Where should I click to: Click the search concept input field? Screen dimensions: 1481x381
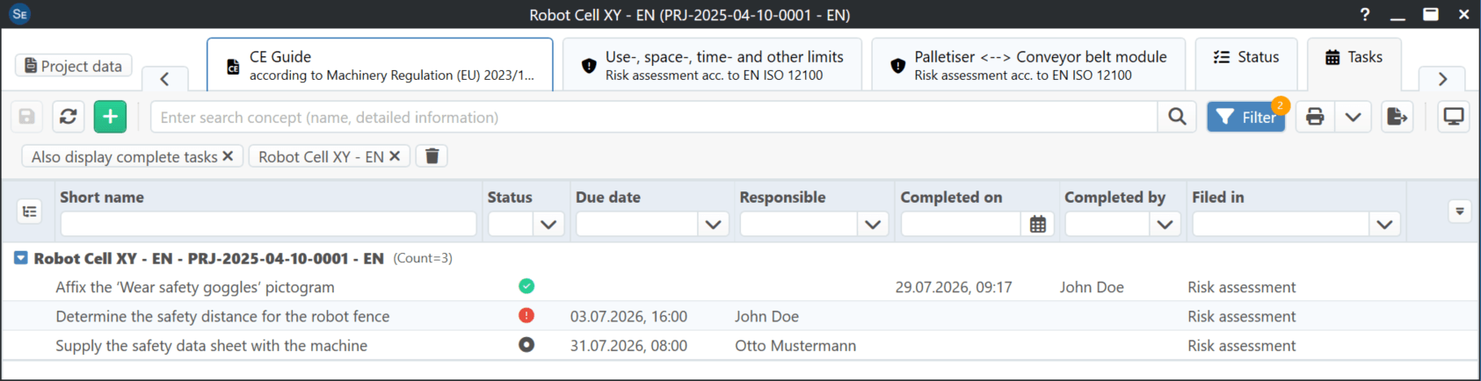(x=654, y=117)
